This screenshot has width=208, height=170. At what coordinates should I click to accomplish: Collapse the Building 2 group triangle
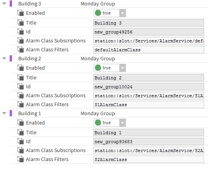point(4,58)
